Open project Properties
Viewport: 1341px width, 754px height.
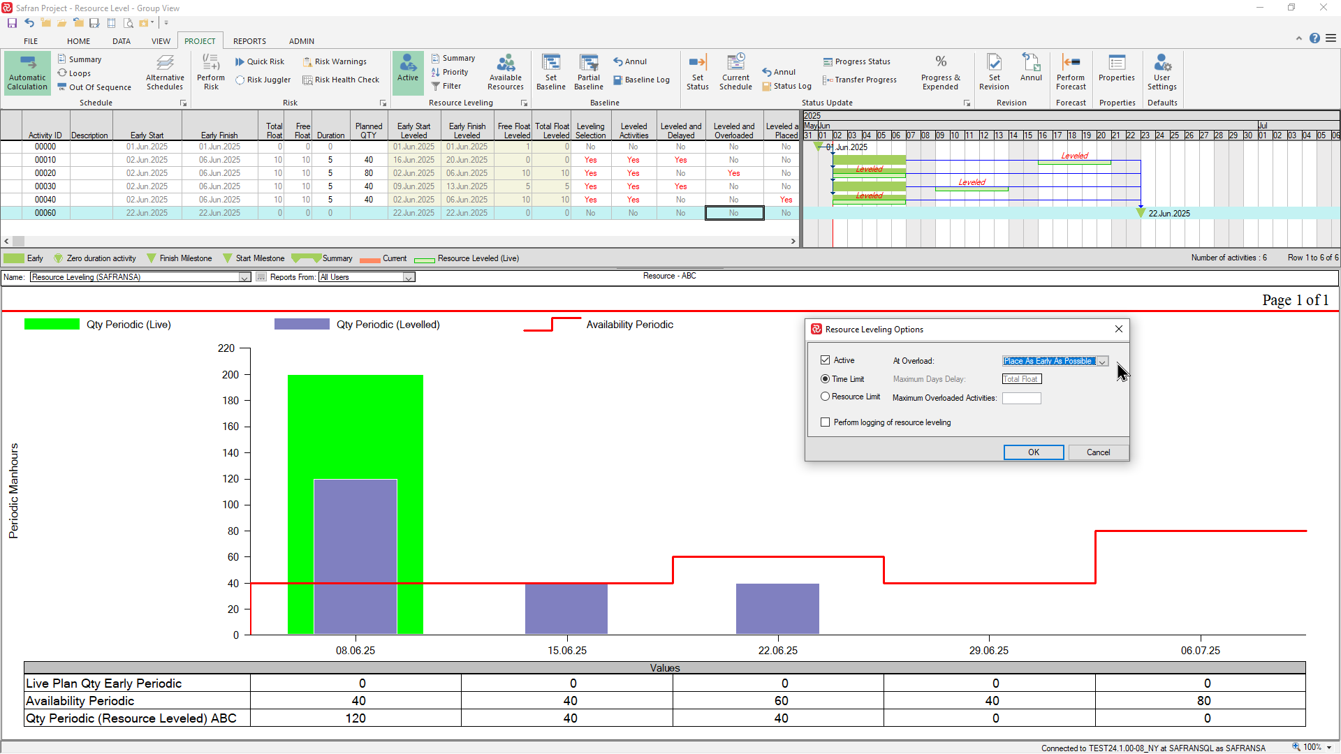[x=1117, y=68]
